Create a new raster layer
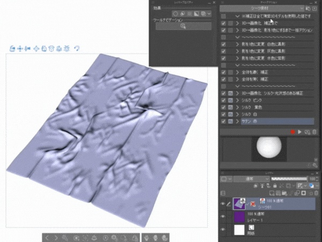The height and width of the screenshot is (242, 322). [272, 193]
